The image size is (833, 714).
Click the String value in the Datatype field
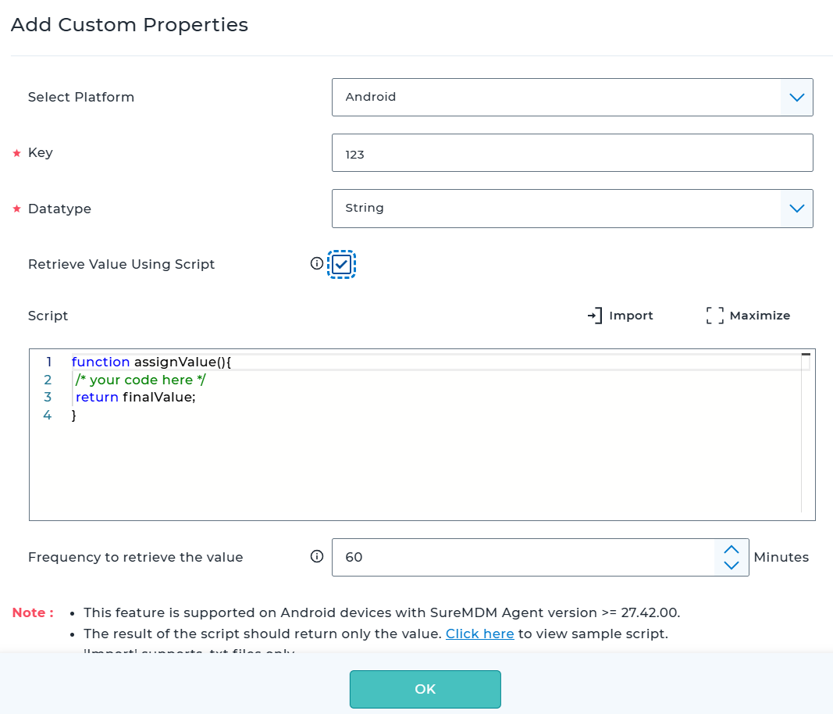coord(365,209)
